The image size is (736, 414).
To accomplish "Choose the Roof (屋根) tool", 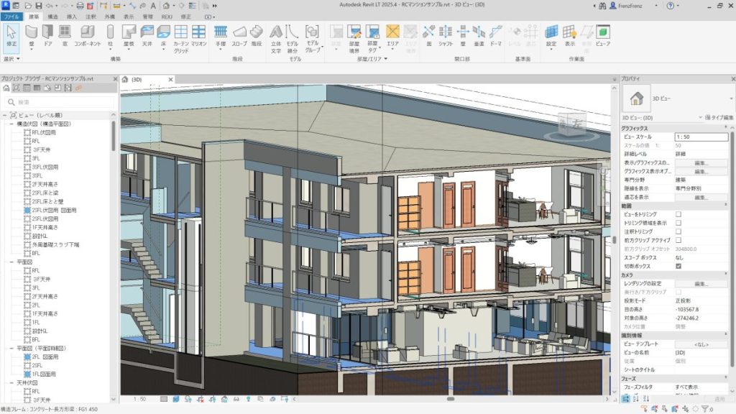I will pos(129,34).
